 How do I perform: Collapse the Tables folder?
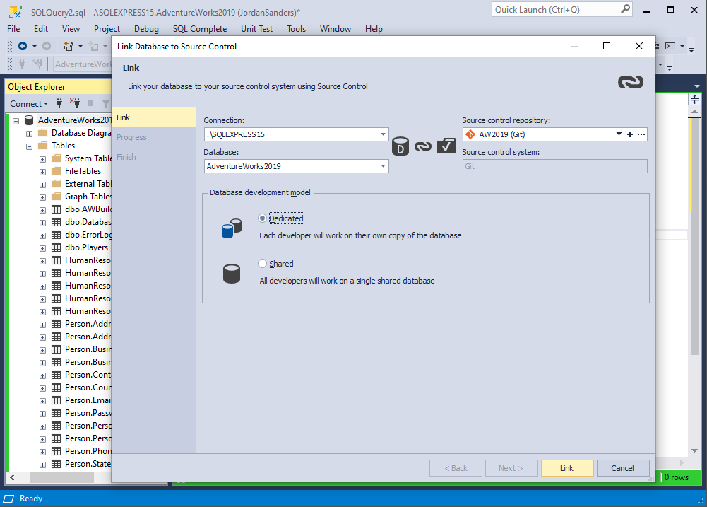point(29,146)
